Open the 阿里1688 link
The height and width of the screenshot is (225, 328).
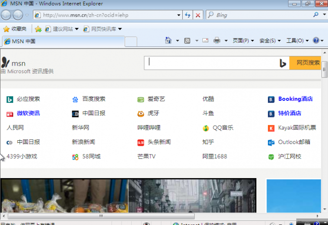pos(214,156)
